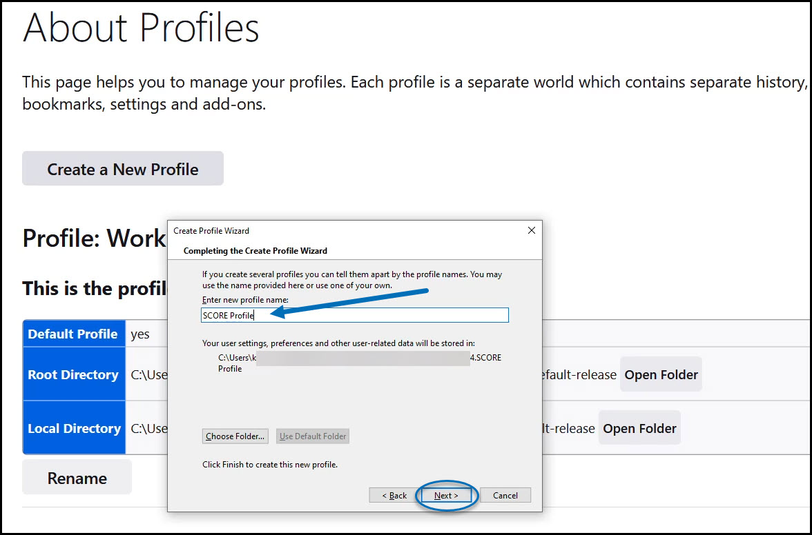The image size is (812, 535).
Task: Rename the Work profile
Action: coord(77,478)
